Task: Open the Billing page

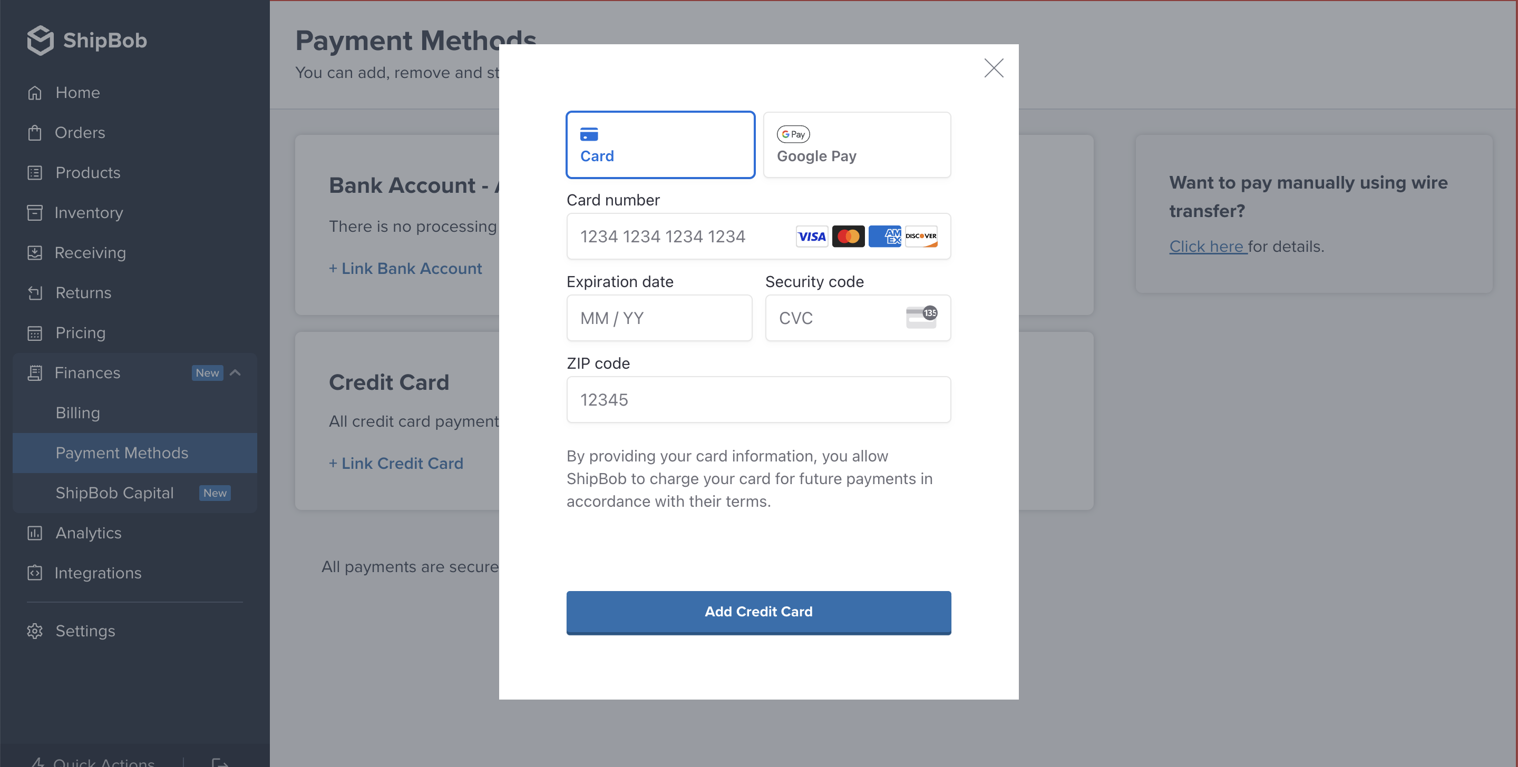Action: [78, 412]
